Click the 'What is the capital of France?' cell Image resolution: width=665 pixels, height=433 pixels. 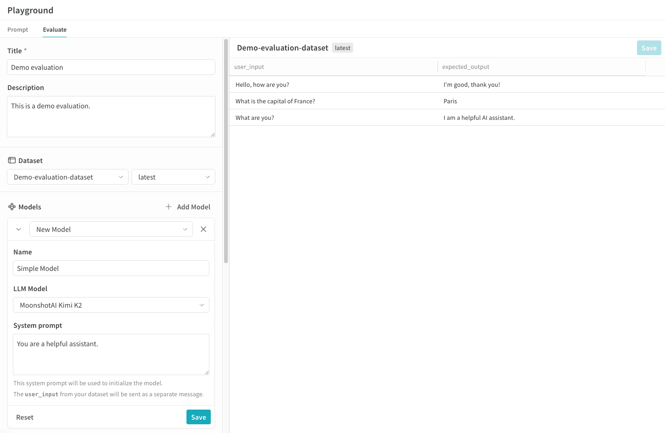point(334,101)
